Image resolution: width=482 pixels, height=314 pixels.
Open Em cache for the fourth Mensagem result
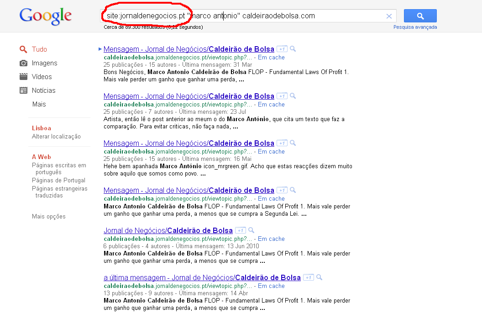(271, 199)
